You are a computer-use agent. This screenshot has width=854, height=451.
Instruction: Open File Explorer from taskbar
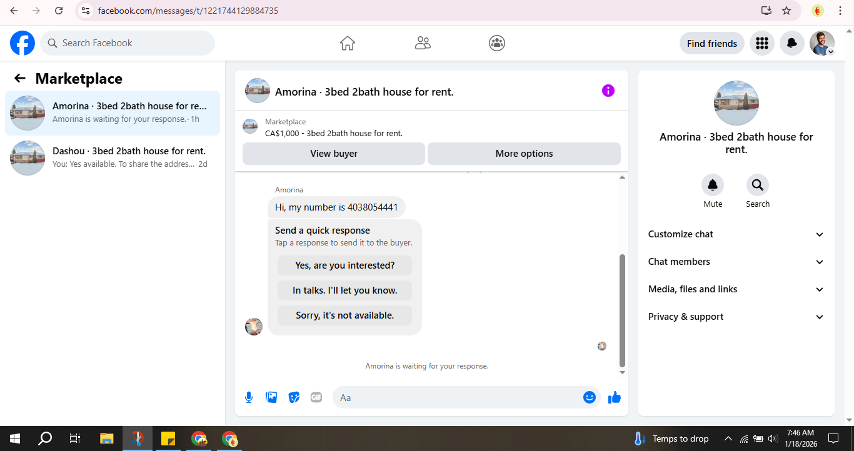pos(107,439)
